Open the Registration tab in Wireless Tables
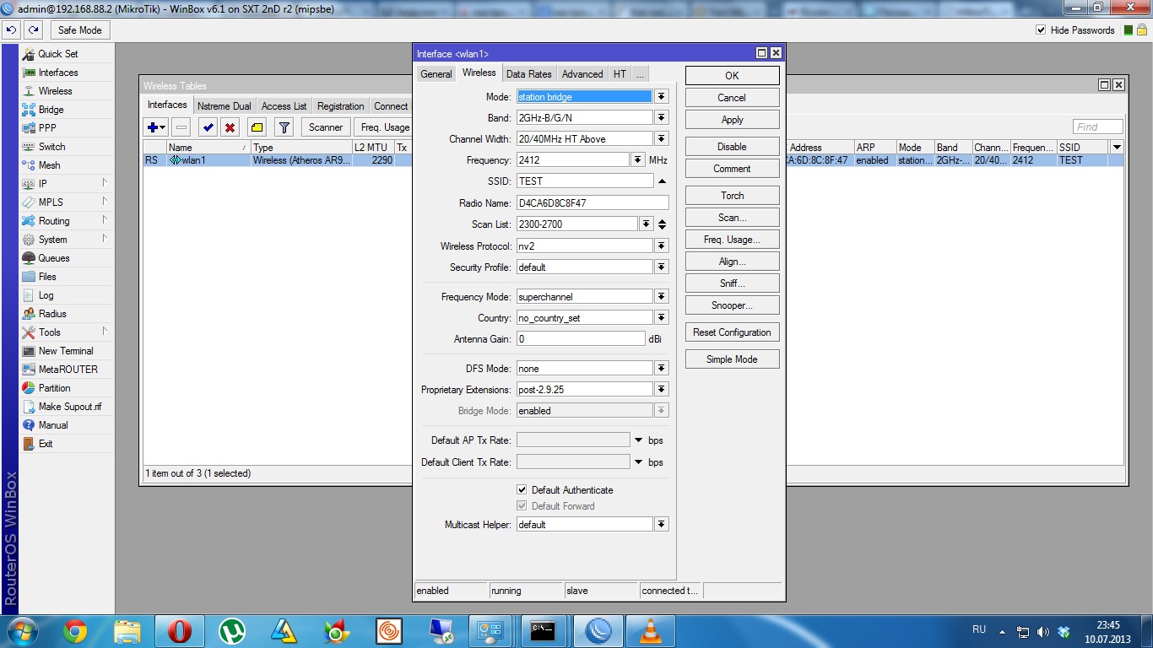1153x648 pixels. tap(341, 106)
